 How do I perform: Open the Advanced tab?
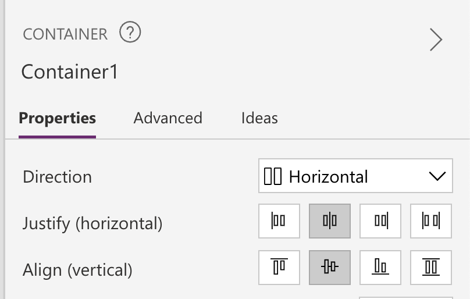(x=168, y=118)
